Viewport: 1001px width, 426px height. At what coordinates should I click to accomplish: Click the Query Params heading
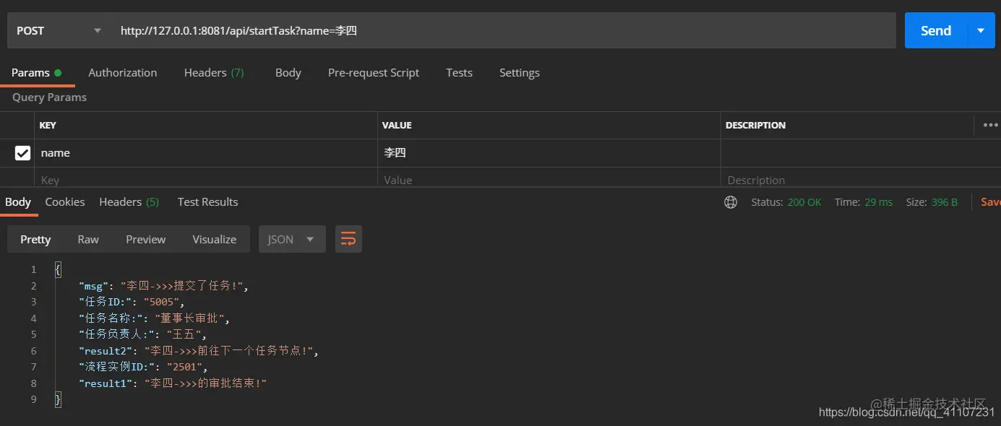49,97
